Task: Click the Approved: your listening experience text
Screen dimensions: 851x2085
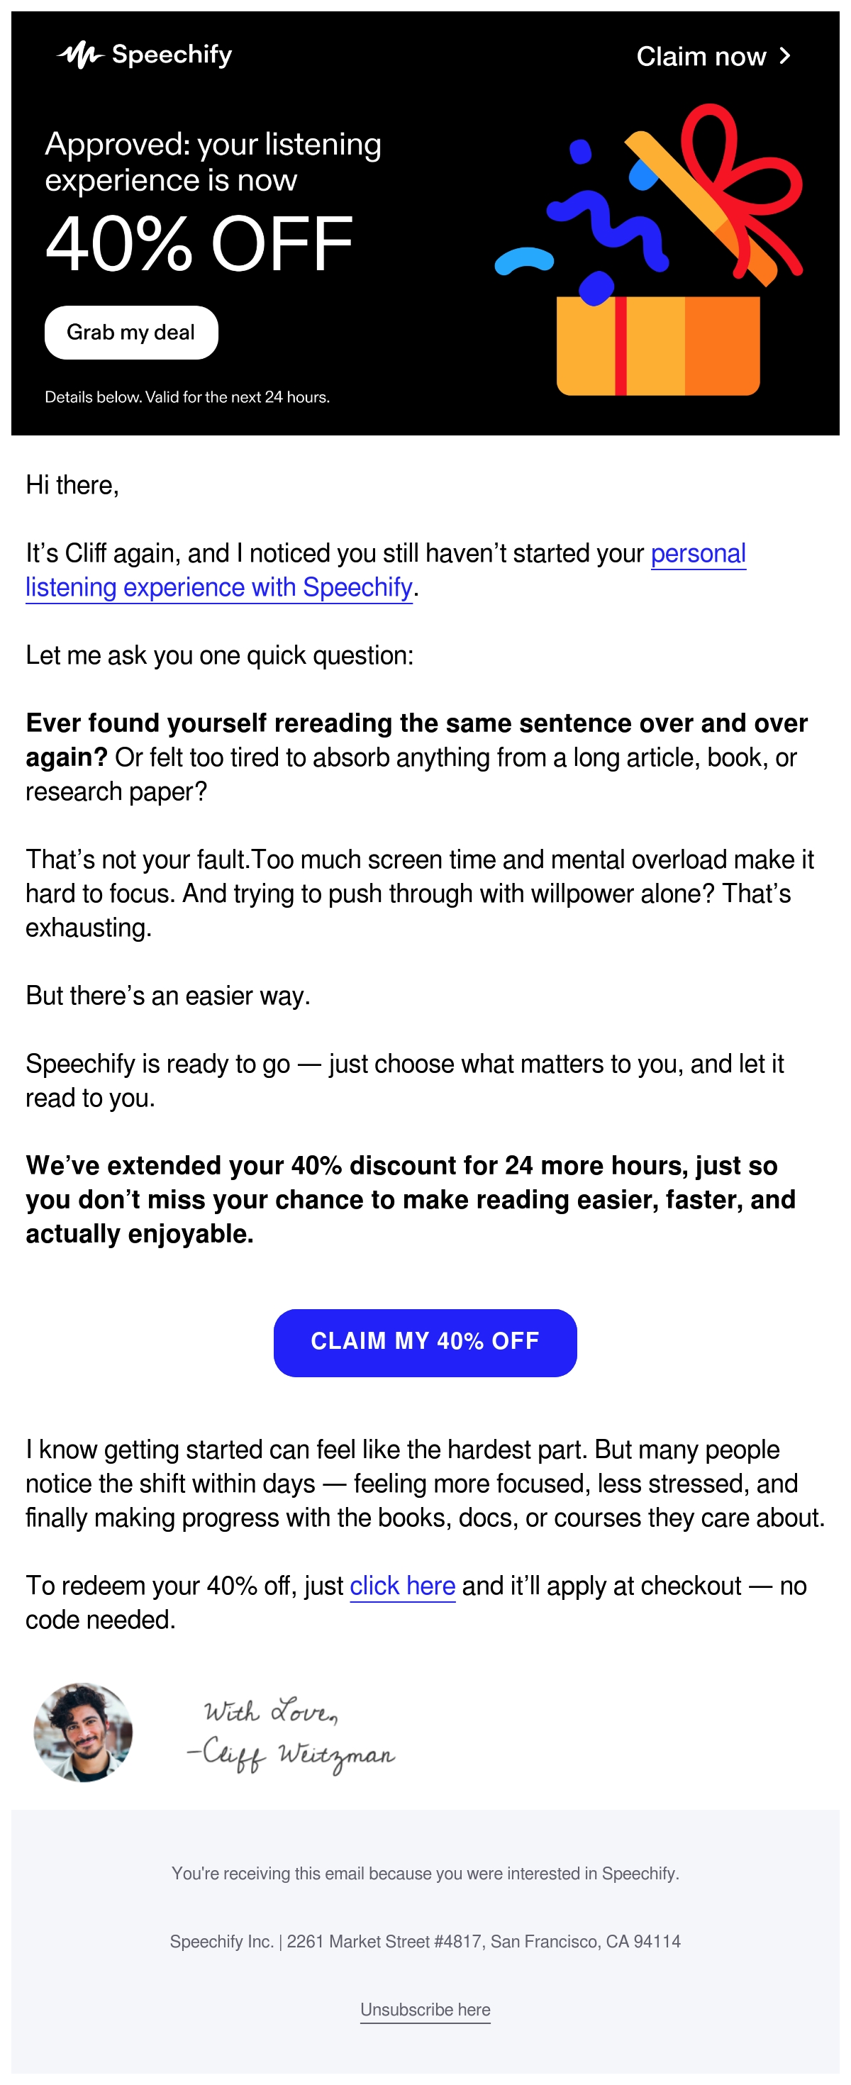Action: (x=213, y=161)
